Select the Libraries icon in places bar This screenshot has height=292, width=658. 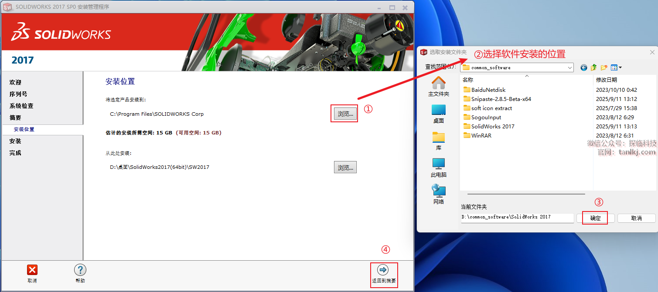tap(439, 137)
